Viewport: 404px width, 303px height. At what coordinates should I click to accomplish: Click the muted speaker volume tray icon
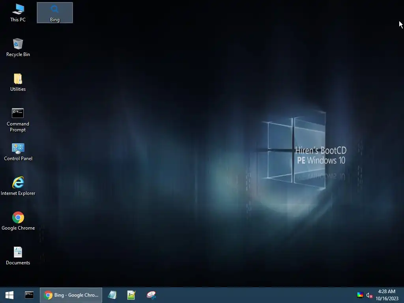point(369,295)
